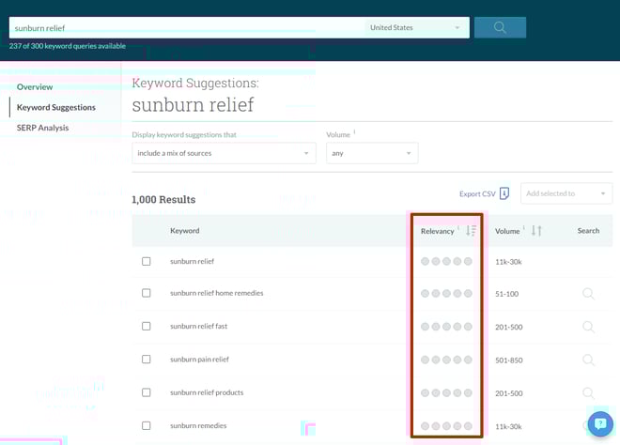Screen dimensions: 620x445
Task: Search icon for sunburn relief fast row
Action: pos(588,327)
